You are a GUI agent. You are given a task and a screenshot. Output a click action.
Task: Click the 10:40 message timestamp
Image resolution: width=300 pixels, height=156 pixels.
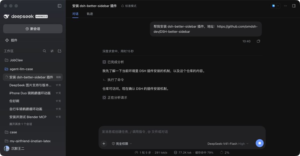(x=246, y=41)
